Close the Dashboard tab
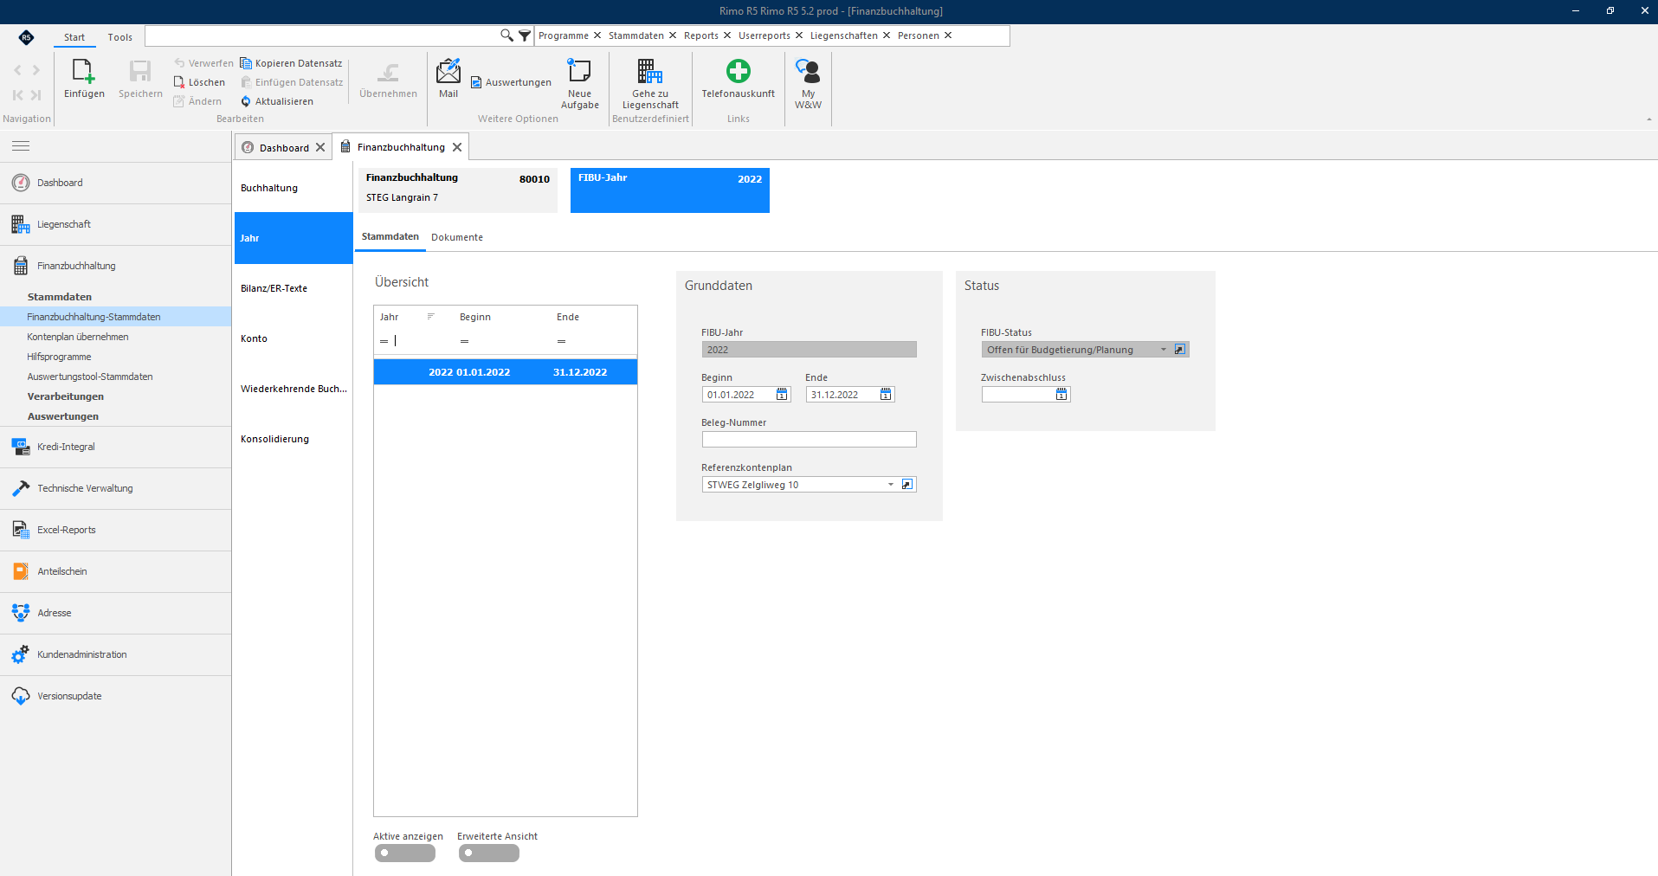 click(x=320, y=147)
